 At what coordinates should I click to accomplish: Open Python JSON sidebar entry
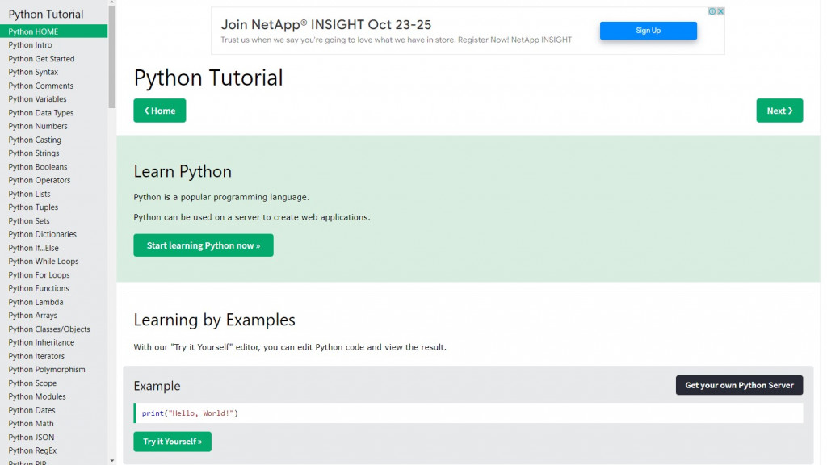point(31,438)
